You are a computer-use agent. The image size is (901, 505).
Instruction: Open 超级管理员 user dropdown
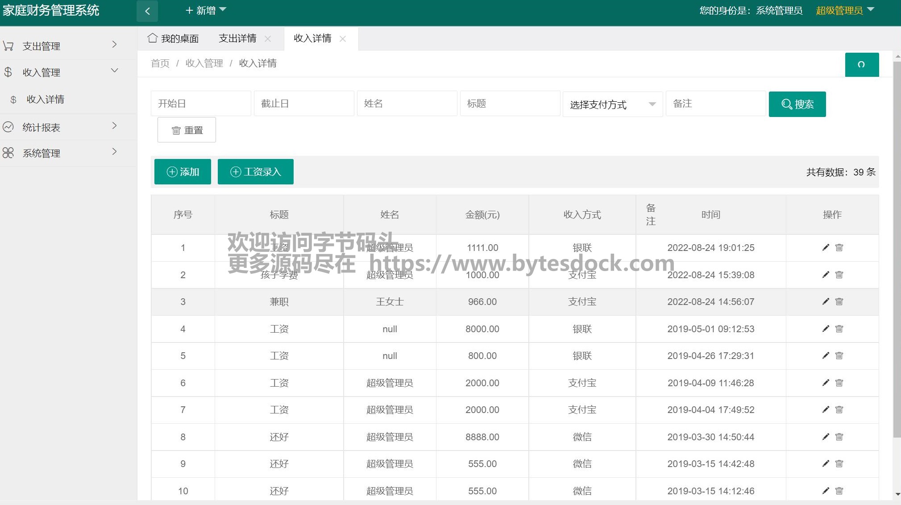pyautogui.click(x=844, y=10)
